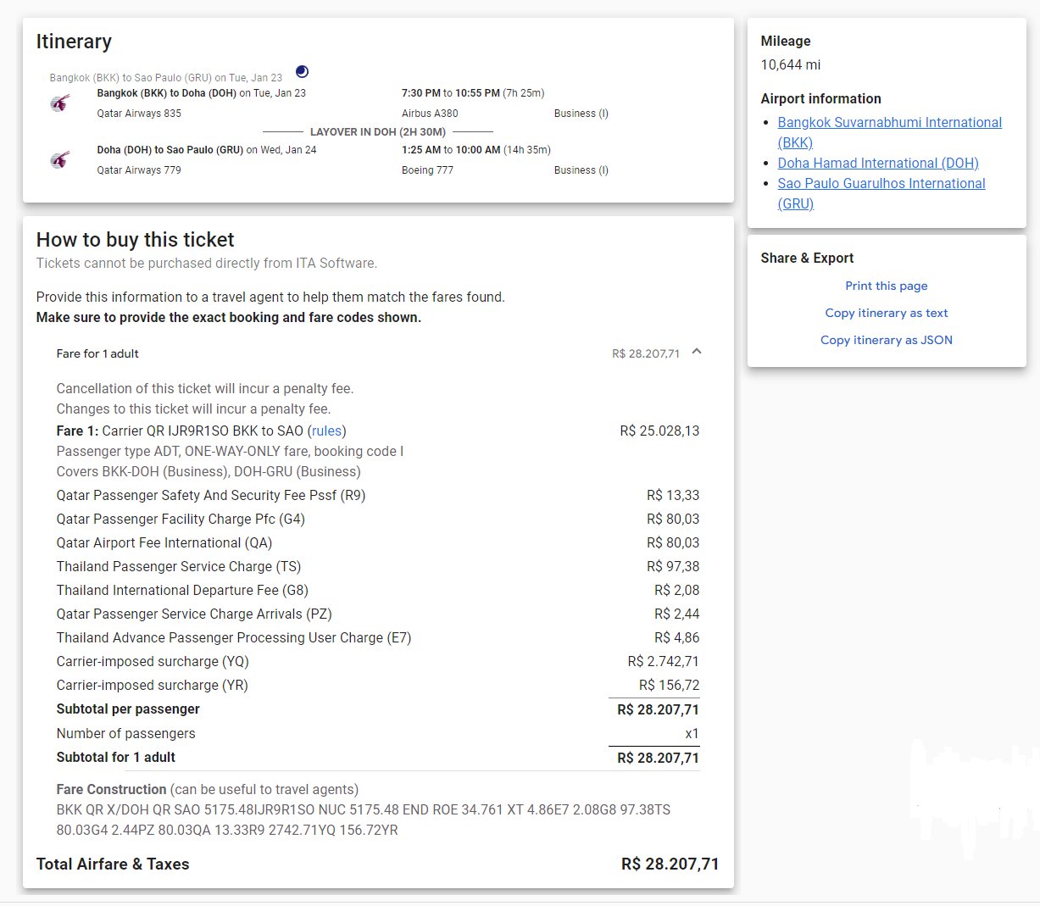This screenshot has height=906, width=1040.
Task: Click the G8 fee amount 'R$ 2,08'
Action: pos(677,590)
